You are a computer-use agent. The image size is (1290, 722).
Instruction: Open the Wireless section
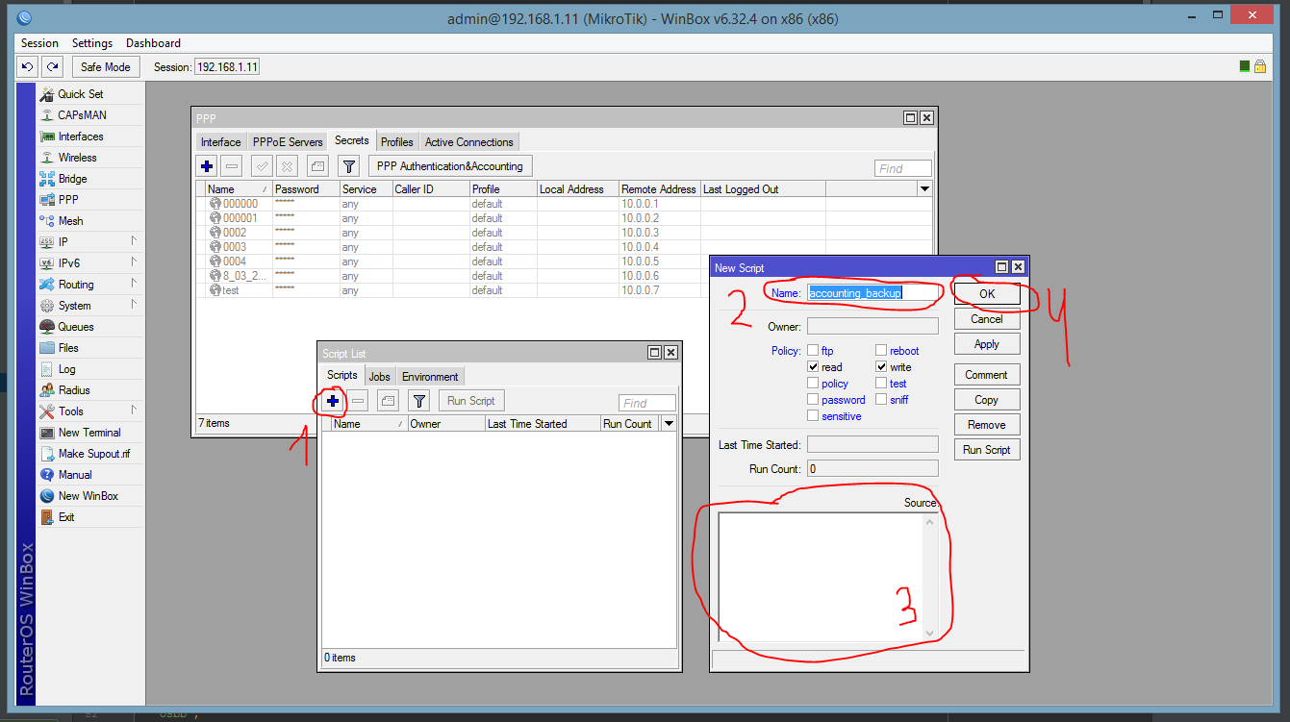click(77, 158)
